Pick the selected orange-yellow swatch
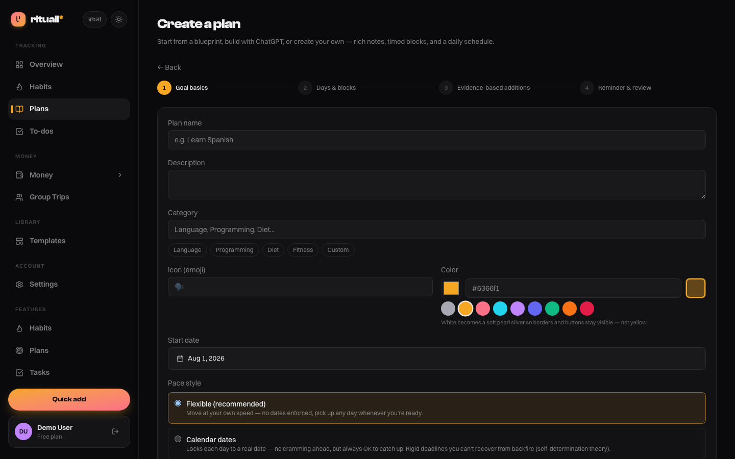 (465, 309)
